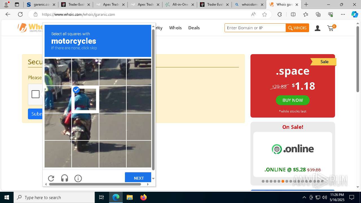Image resolution: width=361 pixels, height=203 pixels.
Task: Click the captcha vertical scrollbar
Action: pos(153,99)
